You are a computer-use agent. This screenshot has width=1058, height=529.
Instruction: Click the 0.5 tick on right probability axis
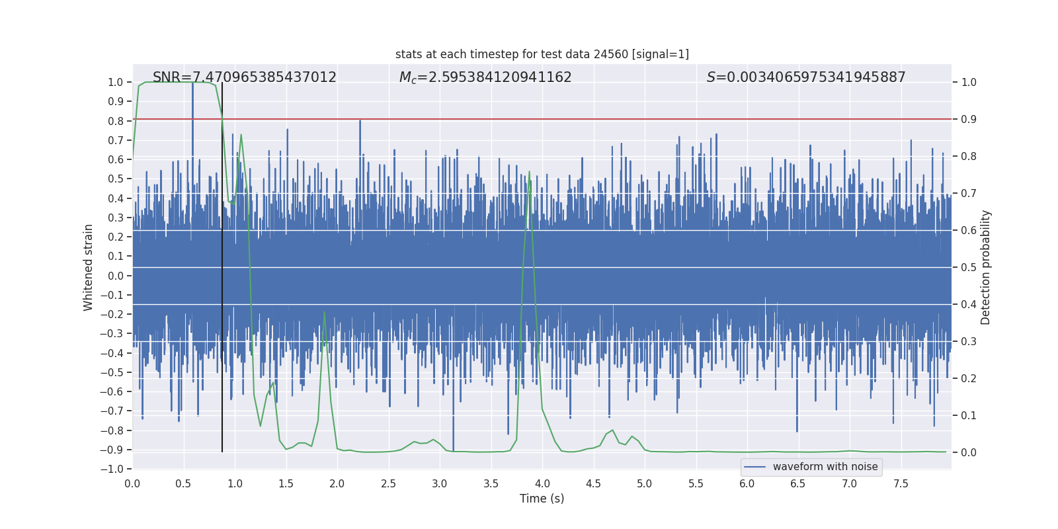tap(969, 267)
